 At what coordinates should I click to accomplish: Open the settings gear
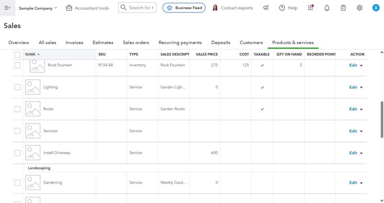point(360,8)
